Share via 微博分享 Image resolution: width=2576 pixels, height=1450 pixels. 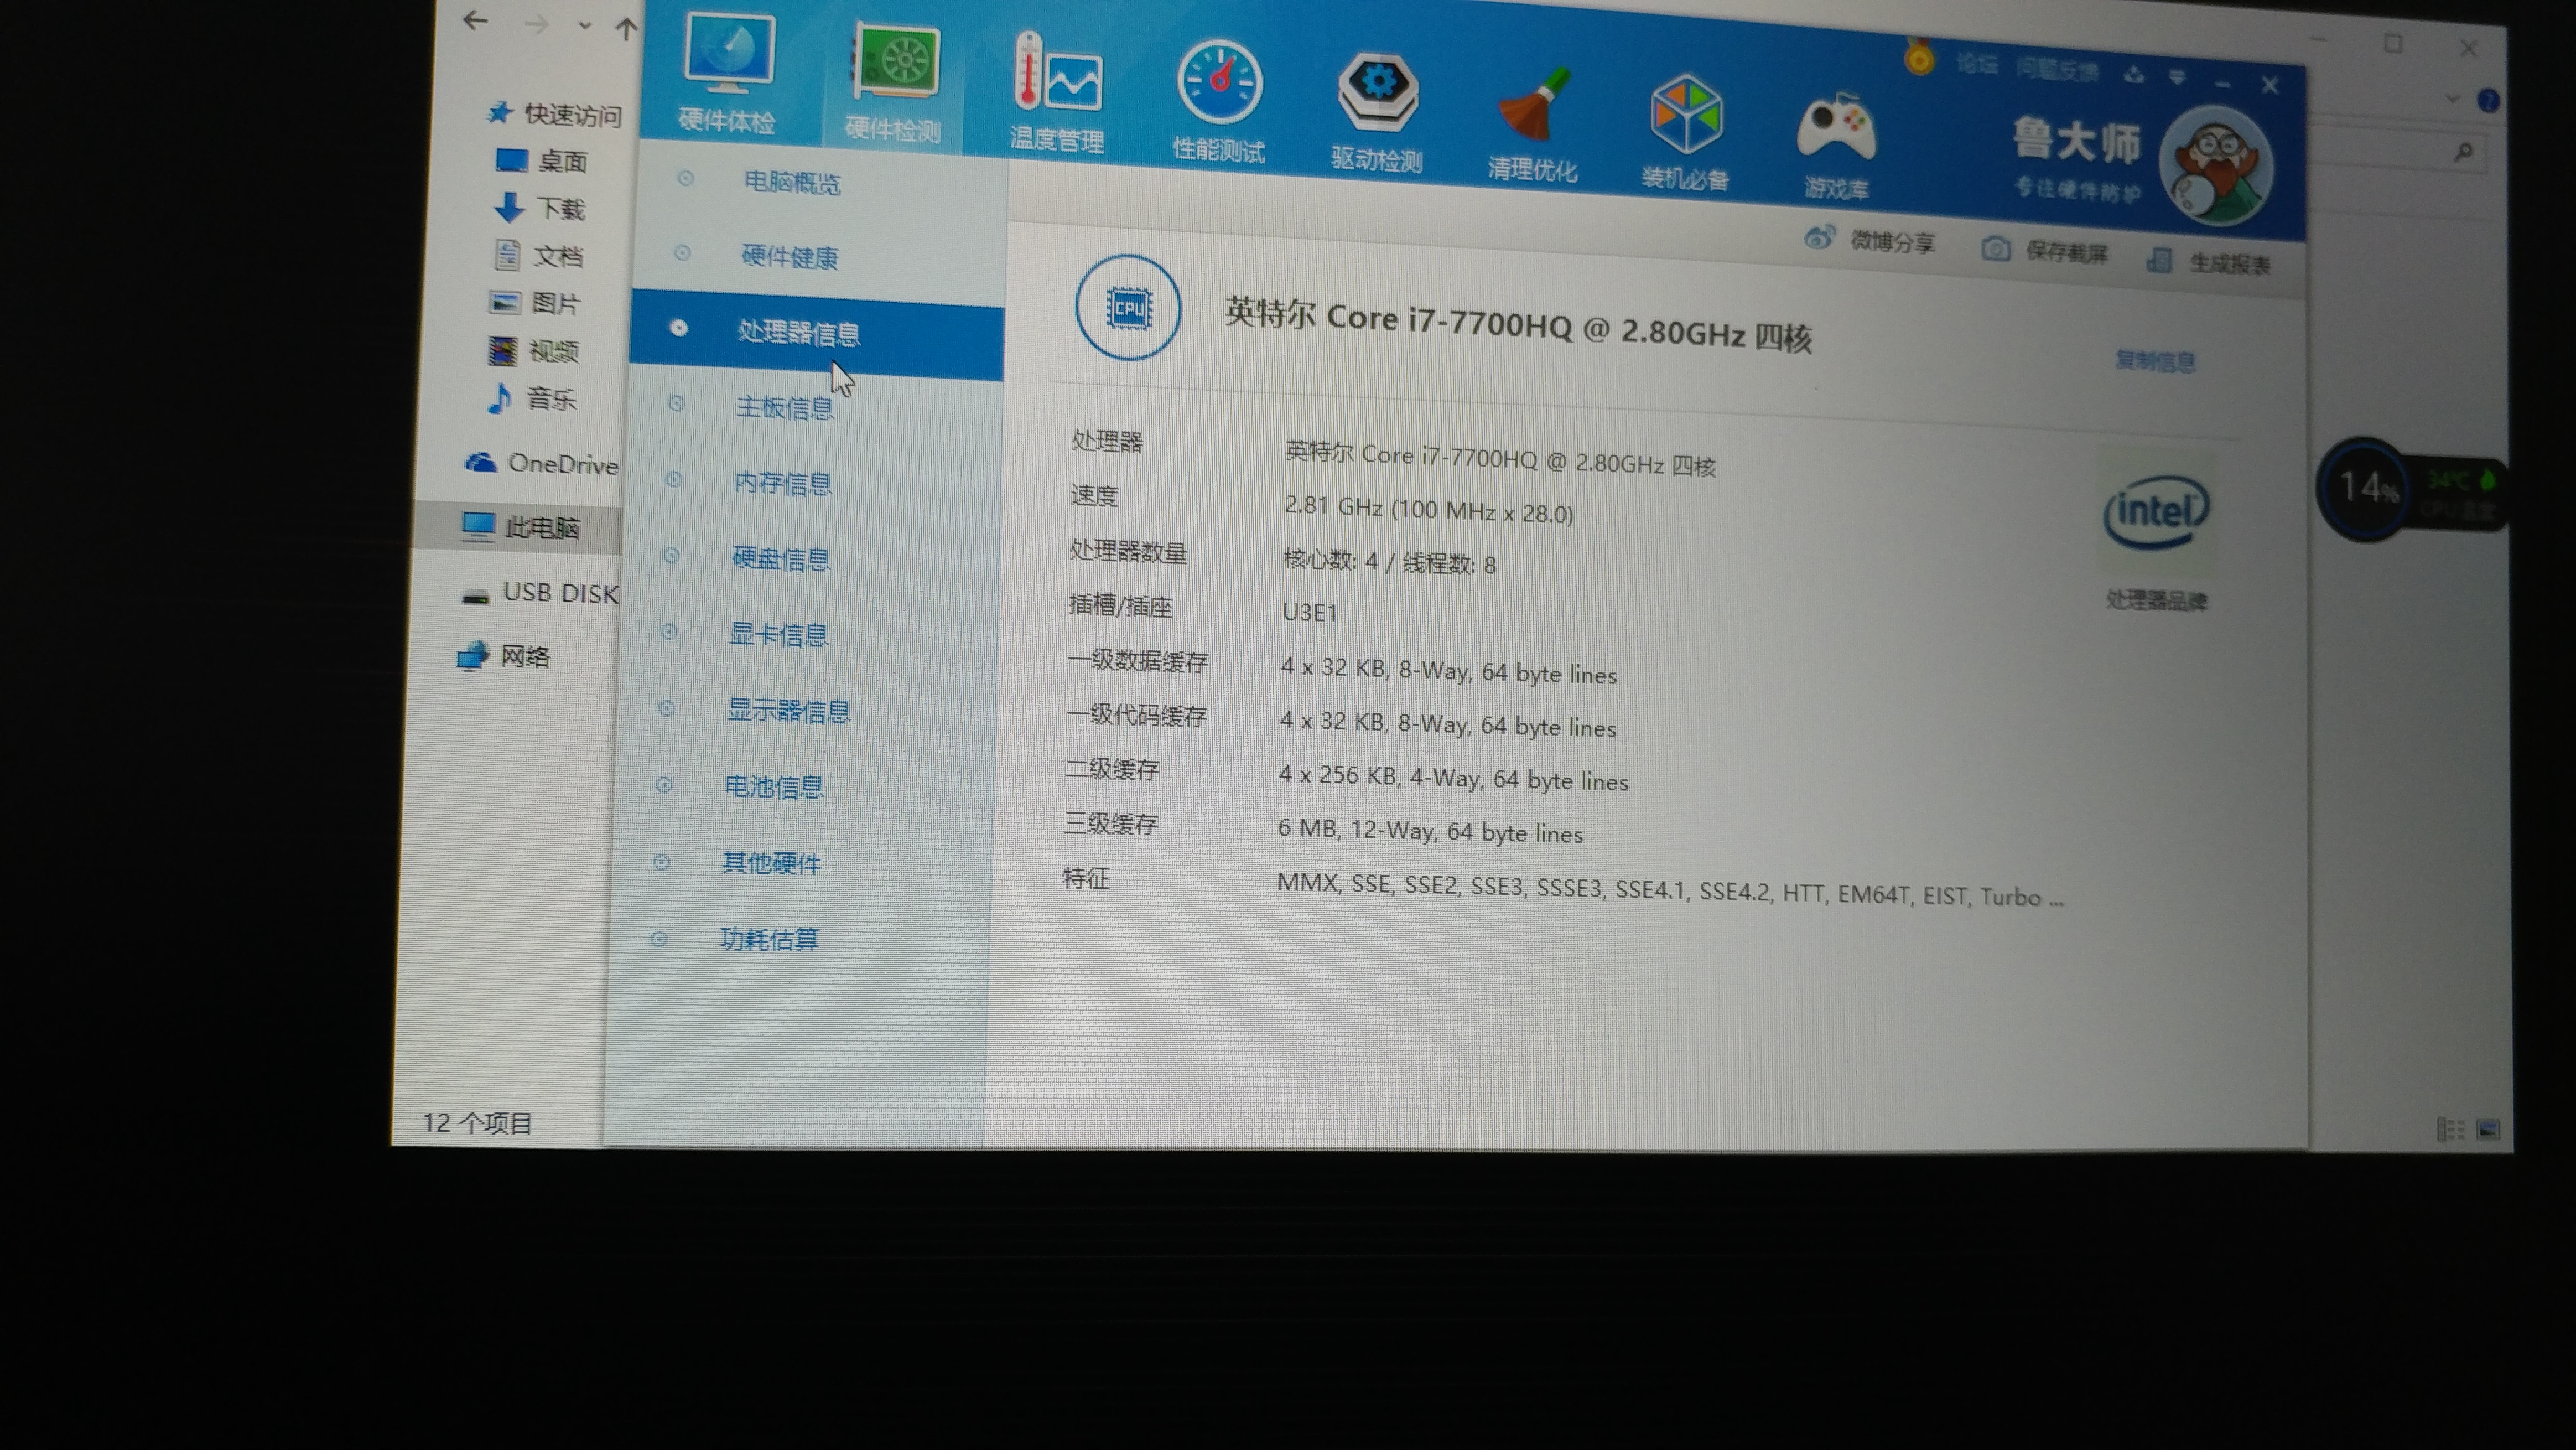coord(1869,240)
